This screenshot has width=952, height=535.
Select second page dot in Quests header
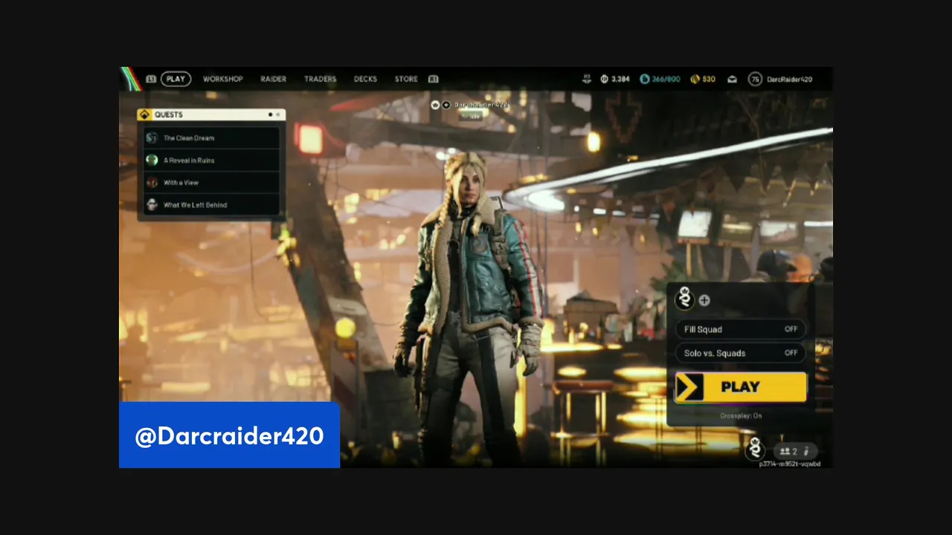tap(278, 114)
